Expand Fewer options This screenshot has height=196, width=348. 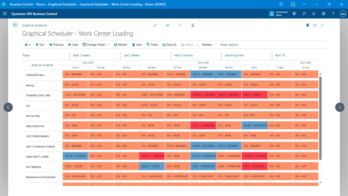(230, 45)
